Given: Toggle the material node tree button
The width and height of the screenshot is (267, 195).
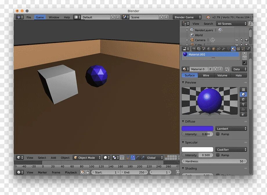Looking at the screenshot, I should (x=227, y=69).
